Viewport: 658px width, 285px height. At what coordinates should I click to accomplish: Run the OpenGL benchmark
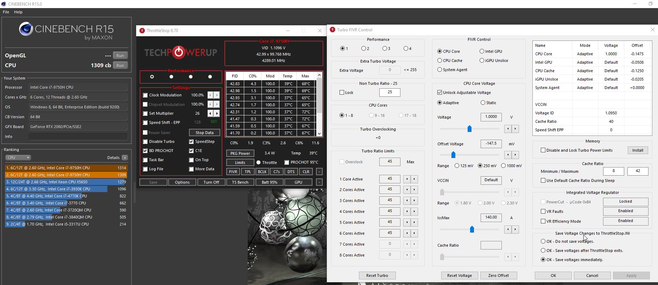tap(120, 56)
